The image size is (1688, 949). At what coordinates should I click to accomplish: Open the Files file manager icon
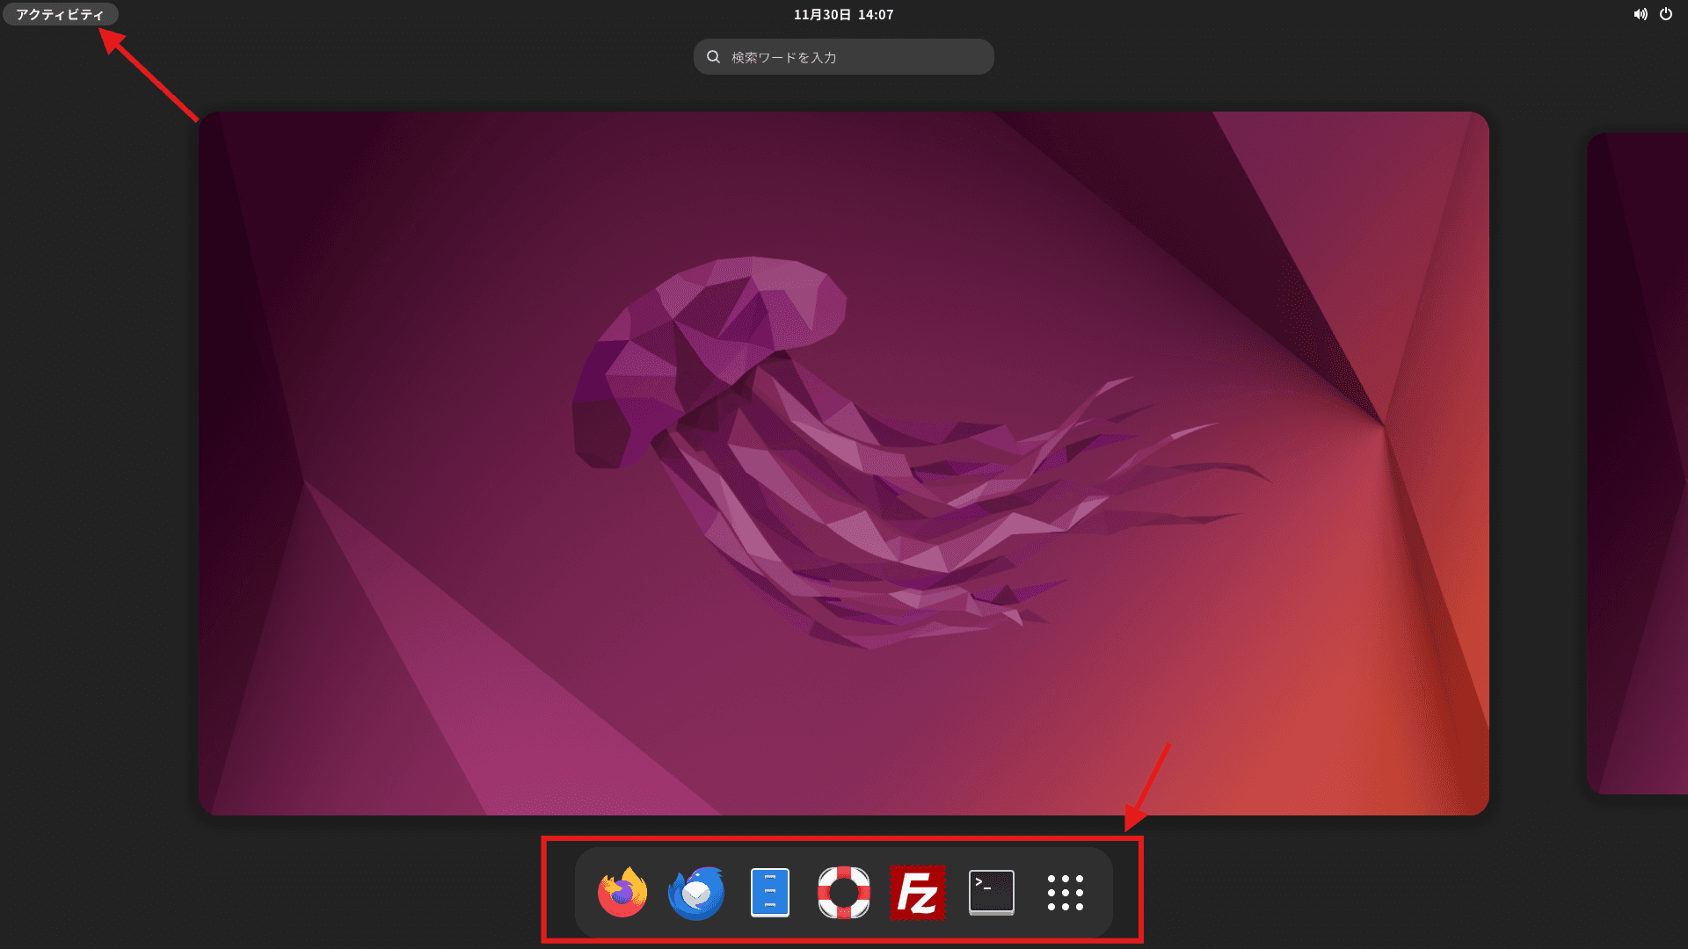[769, 892]
